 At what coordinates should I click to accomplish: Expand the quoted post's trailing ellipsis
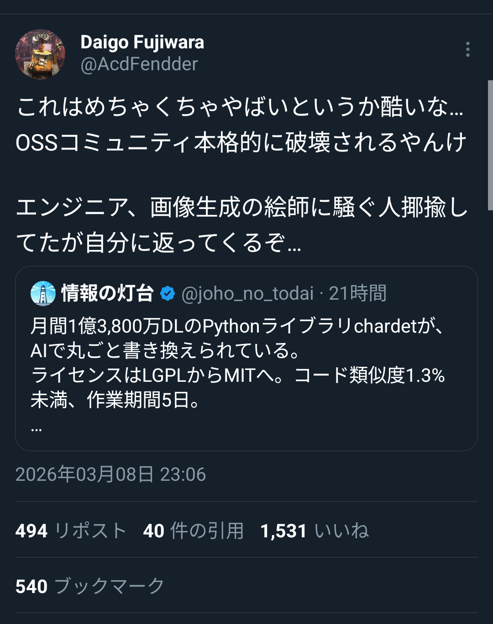pos(37,429)
